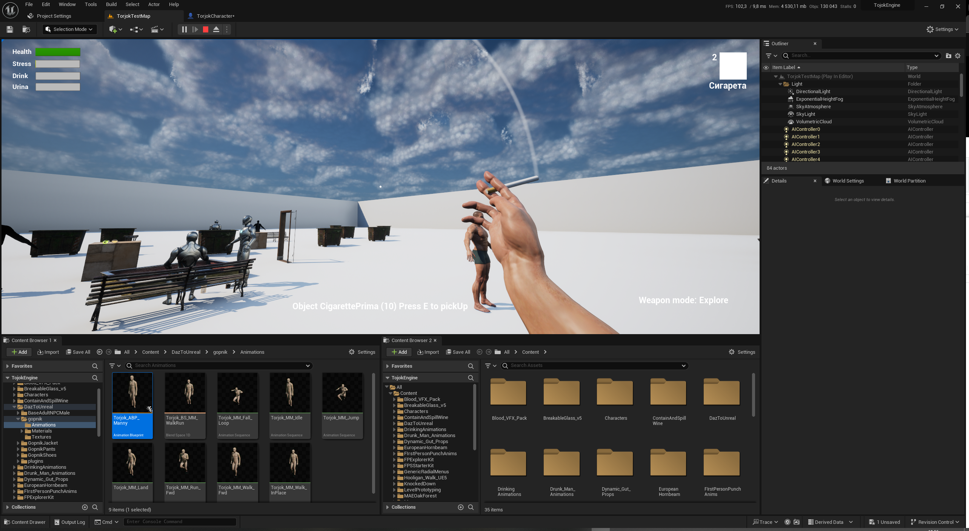Image resolution: width=969 pixels, height=531 pixels.
Task: Open the Revision Control dropdown
Action: pos(935,522)
